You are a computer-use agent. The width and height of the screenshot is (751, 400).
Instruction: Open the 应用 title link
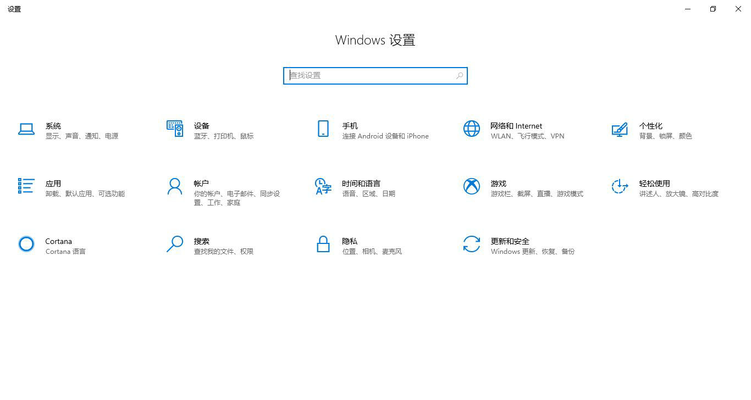(53, 184)
